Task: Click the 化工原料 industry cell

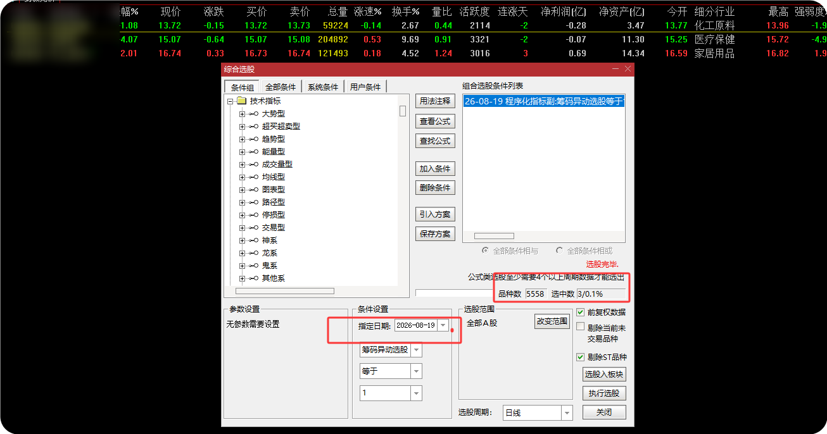Action: coord(714,25)
